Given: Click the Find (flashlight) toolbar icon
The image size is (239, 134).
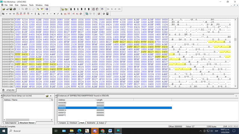Looking at the screenshot, I should click(x=38, y=9).
